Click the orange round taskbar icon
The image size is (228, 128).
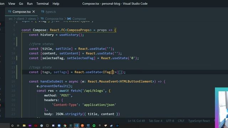82,126
